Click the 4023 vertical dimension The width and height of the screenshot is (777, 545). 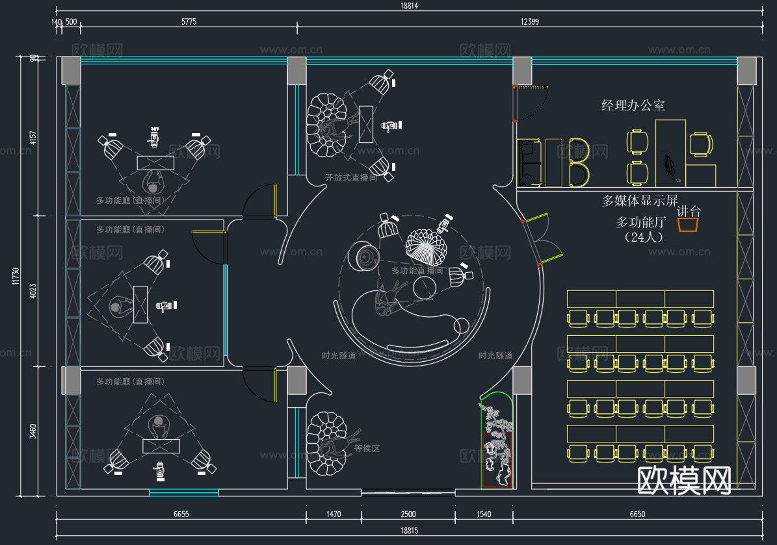[x=33, y=290]
